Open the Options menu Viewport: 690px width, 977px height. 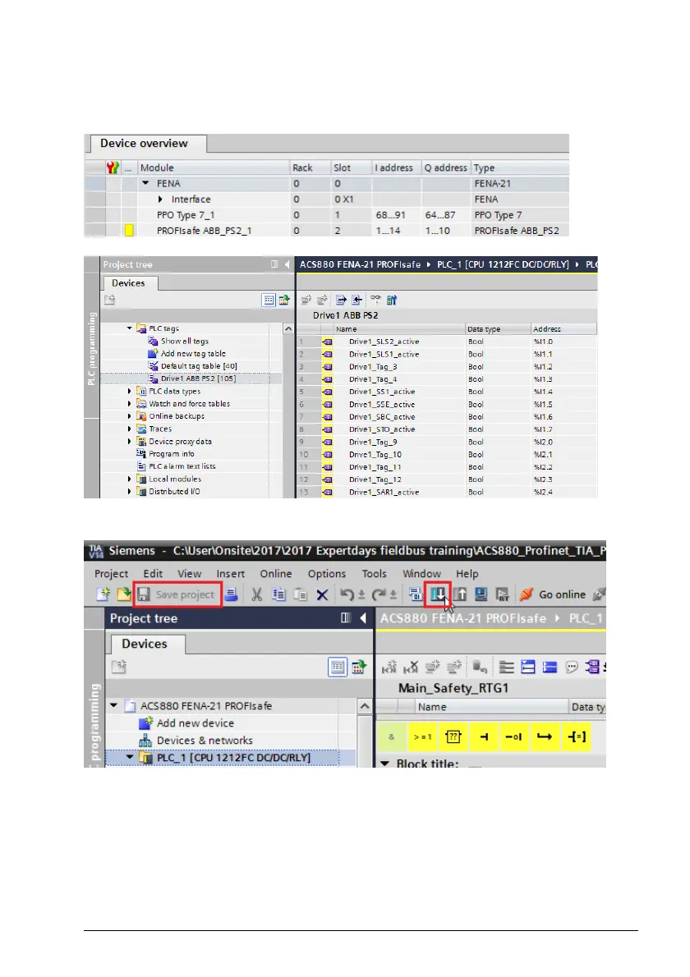[327, 574]
